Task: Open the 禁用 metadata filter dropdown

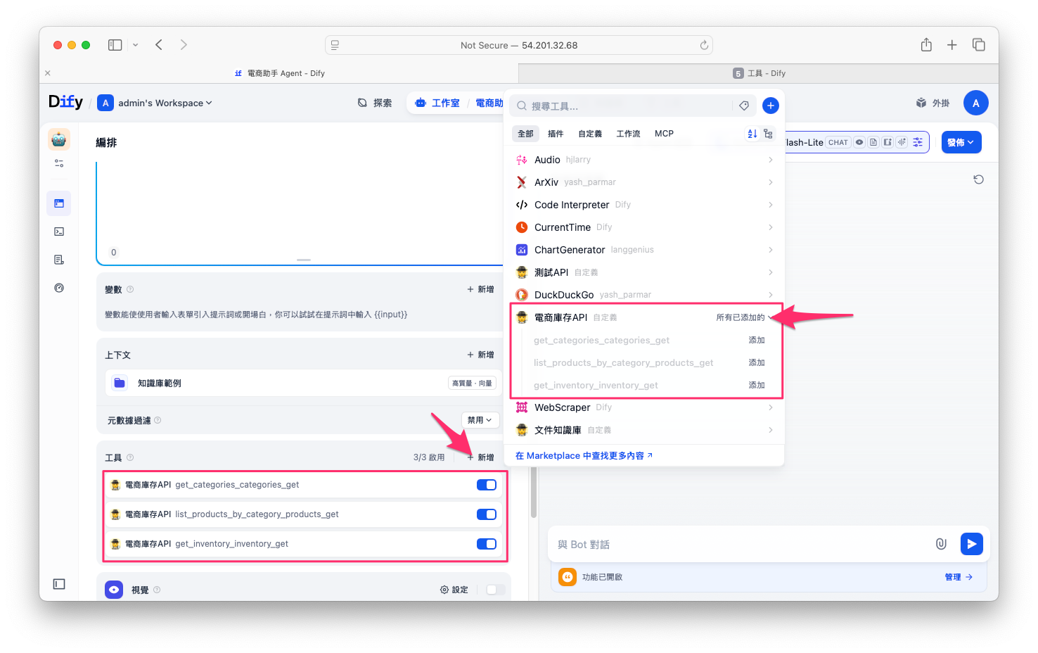Action: [480, 420]
